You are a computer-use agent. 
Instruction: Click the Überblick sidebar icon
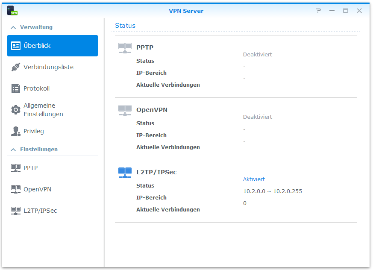pyautogui.click(x=16, y=46)
